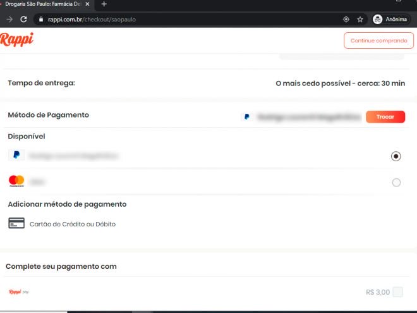Image resolution: width=417 pixels, height=313 pixels.
Task: Click the 'Disponível' heading
Action: pos(27,137)
